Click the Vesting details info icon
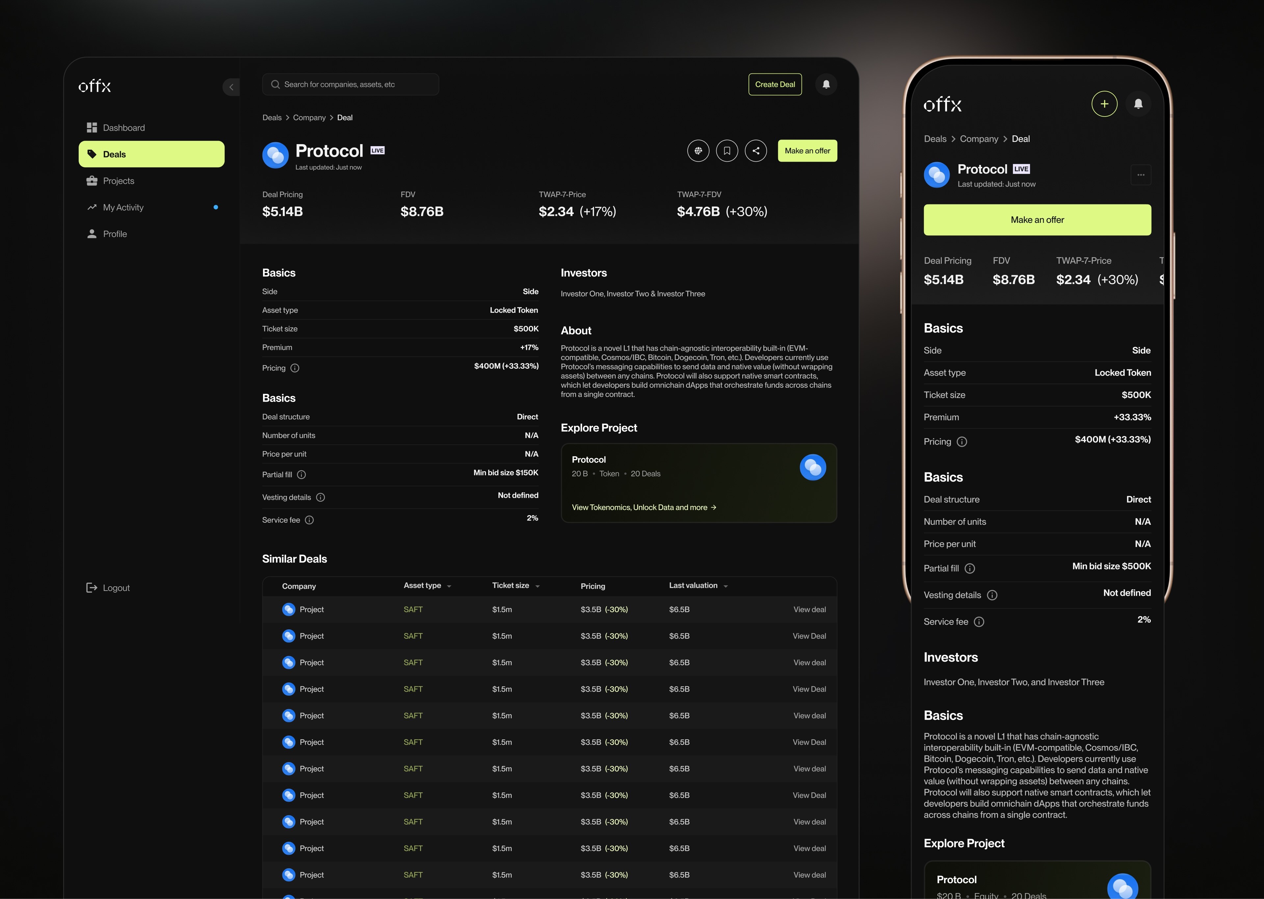Viewport: 1264px width, 899px height. pyautogui.click(x=320, y=497)
